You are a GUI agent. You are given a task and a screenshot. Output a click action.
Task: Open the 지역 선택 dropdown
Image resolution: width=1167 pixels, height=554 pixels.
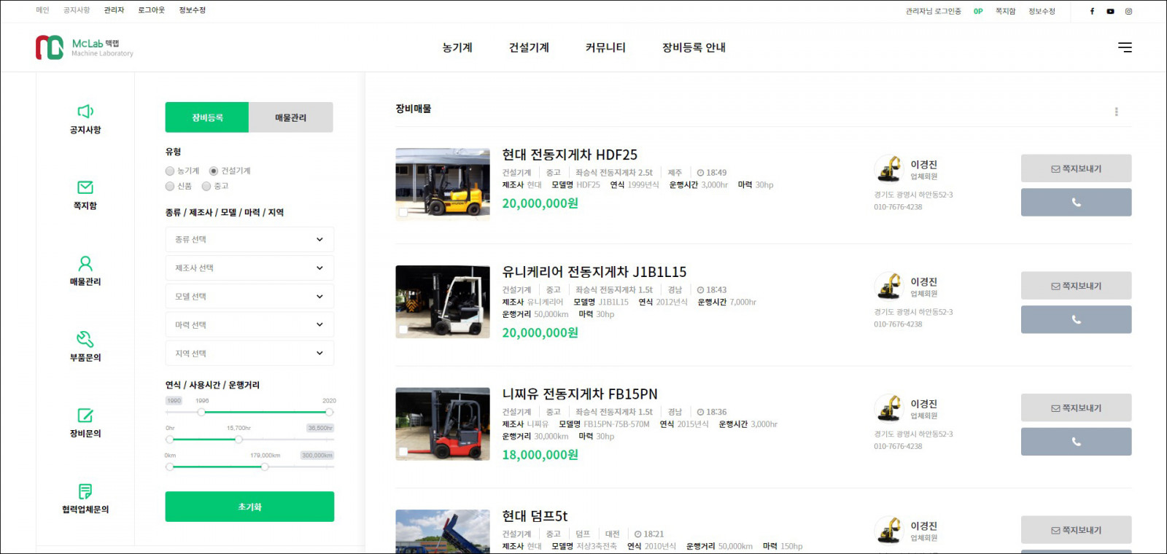coord(249,354)
